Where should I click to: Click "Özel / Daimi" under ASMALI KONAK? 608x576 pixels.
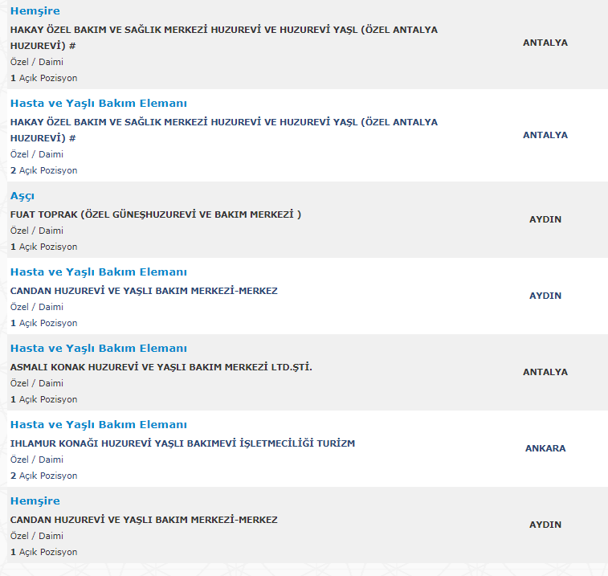click(37, 383)
